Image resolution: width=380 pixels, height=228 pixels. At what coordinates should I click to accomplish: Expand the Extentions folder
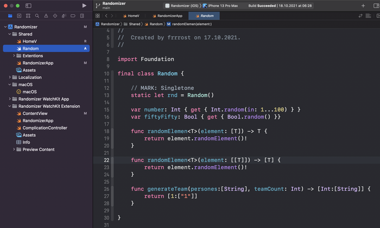[13, 56]
